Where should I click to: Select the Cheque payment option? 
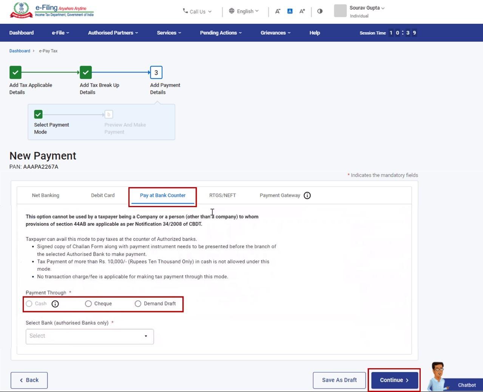88,303
